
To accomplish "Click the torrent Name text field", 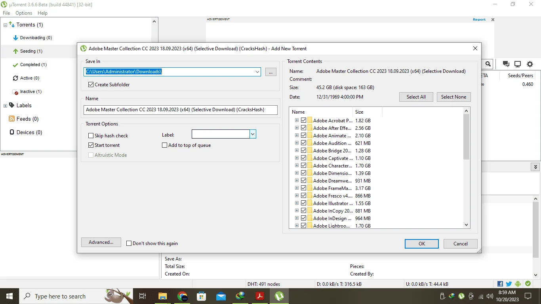I will (x=181, y=110).
